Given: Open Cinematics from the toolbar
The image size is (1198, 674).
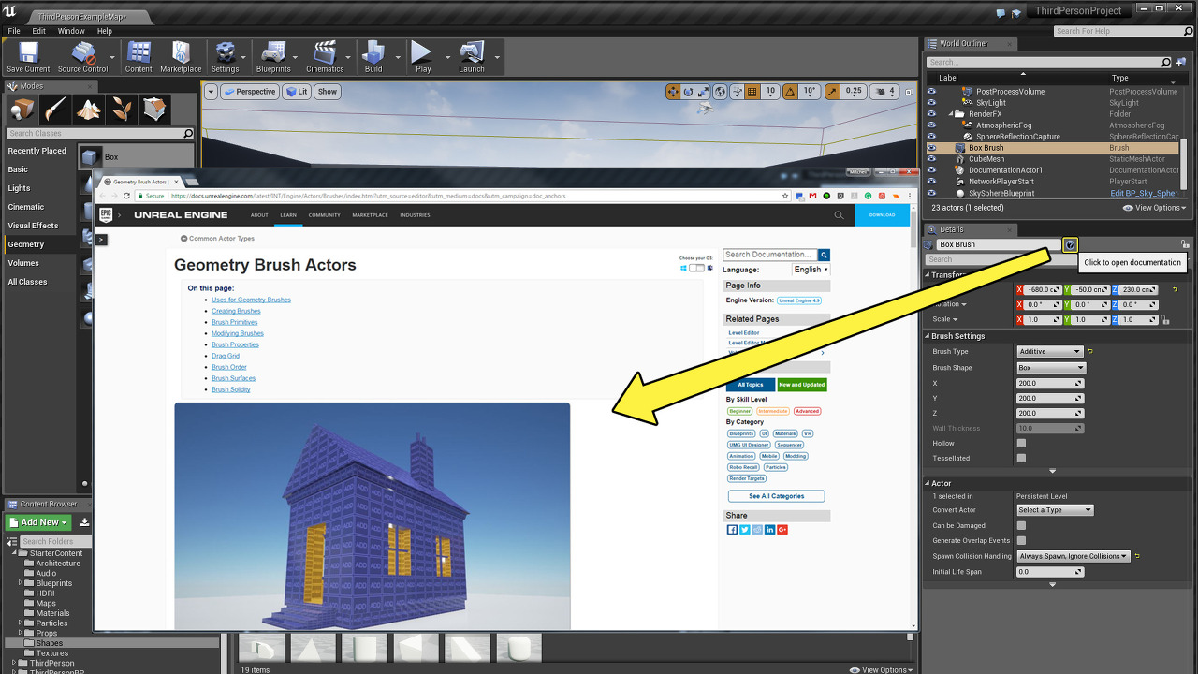Looking at the screenshot, I should click(x=325, y=56).
